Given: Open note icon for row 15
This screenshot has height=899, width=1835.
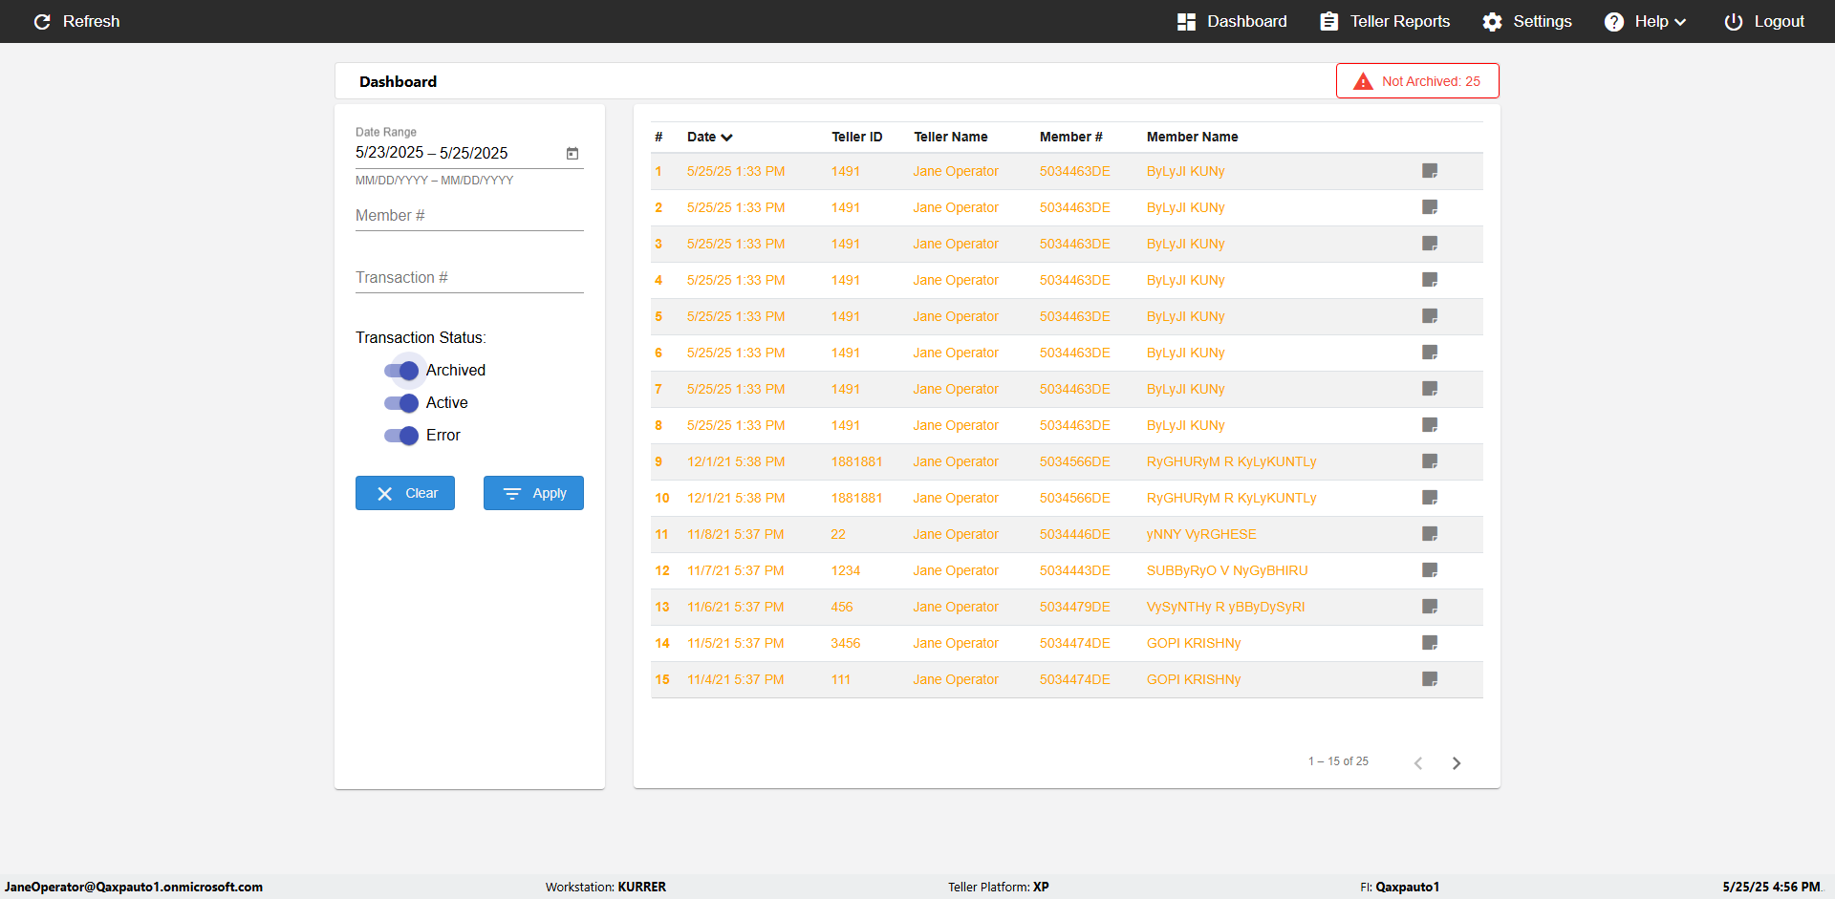Looking at the screenshot, I should pos(1430,679).
